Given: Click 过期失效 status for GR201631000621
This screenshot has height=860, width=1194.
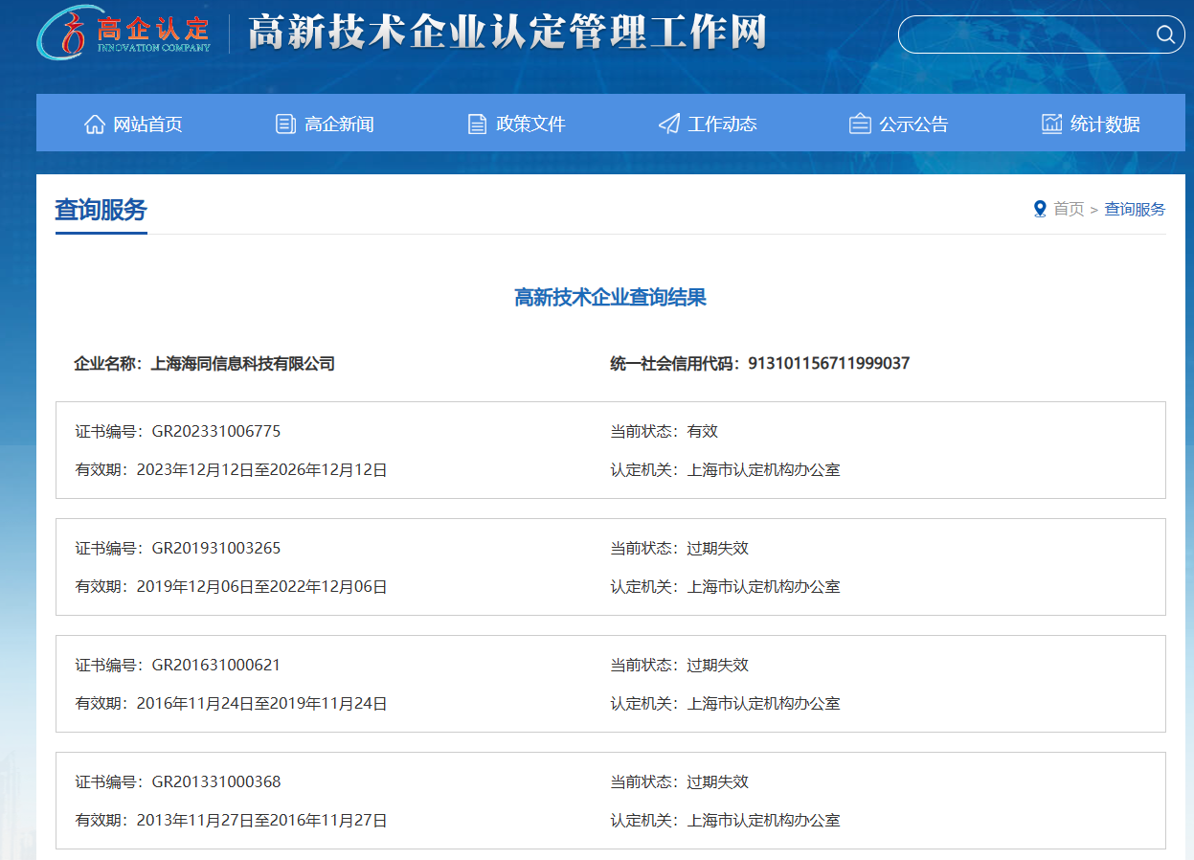Looking at the screenshot, I should pyautogui.click(x=717, y=666).
